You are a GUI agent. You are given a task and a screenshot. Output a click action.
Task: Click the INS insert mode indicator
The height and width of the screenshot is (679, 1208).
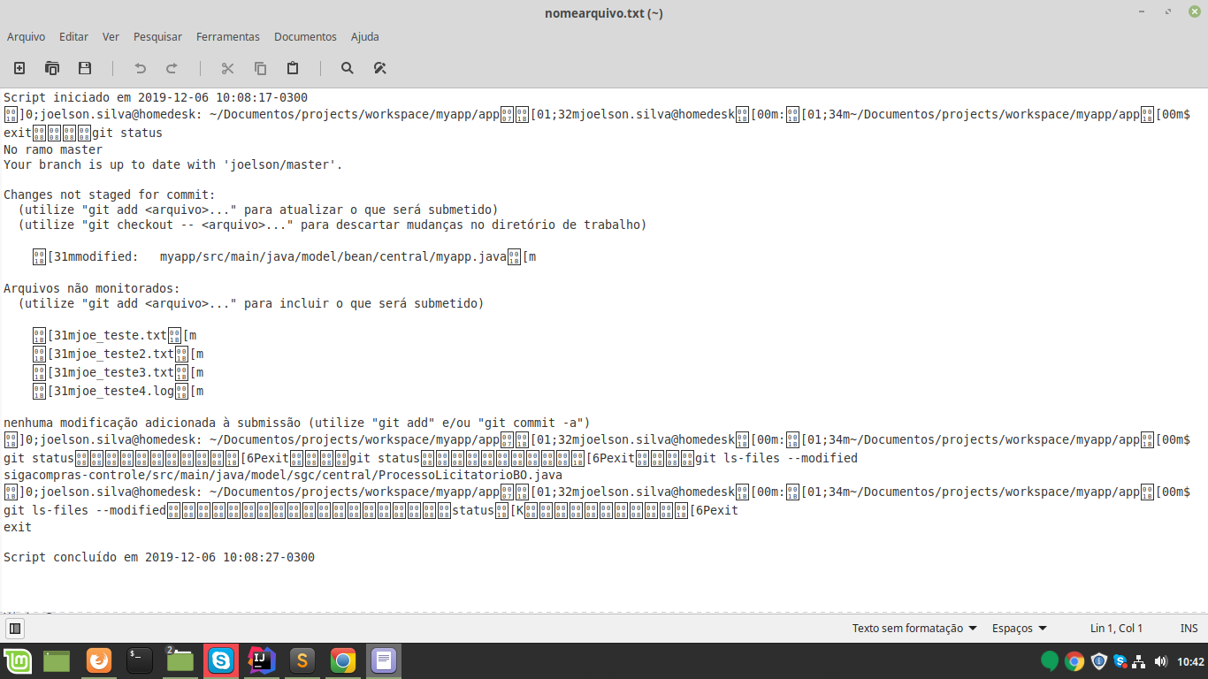pyautogui.click(x=1189, y=629)
